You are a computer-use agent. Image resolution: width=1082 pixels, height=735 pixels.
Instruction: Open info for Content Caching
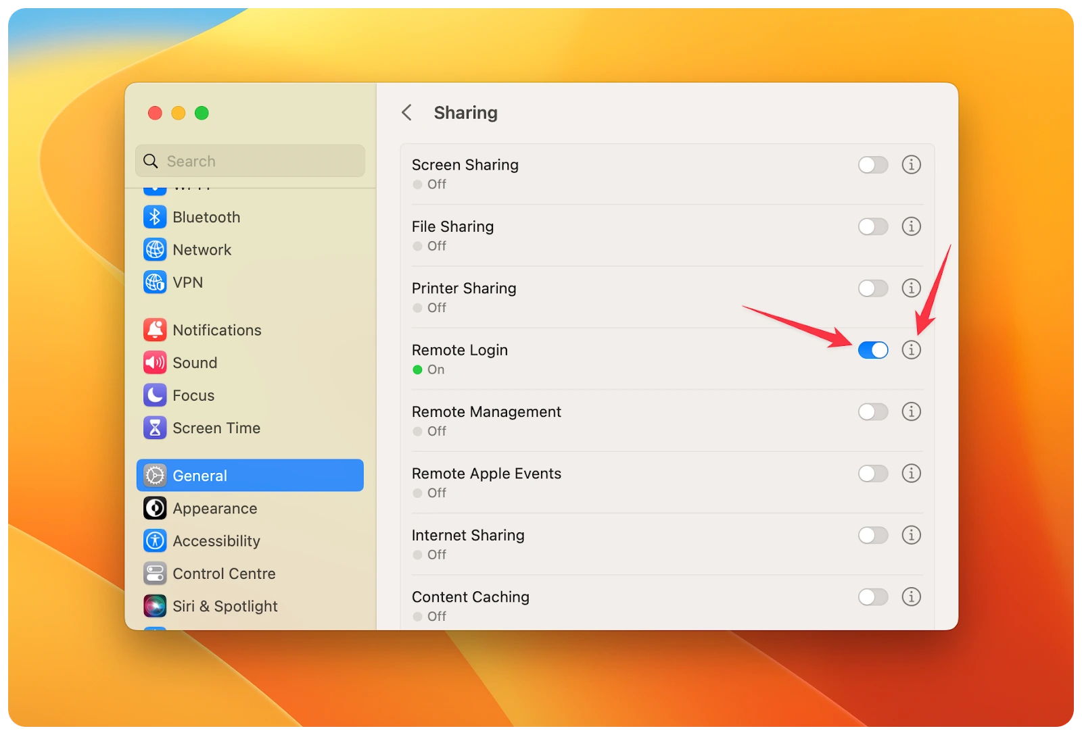(x=911, y=597)
